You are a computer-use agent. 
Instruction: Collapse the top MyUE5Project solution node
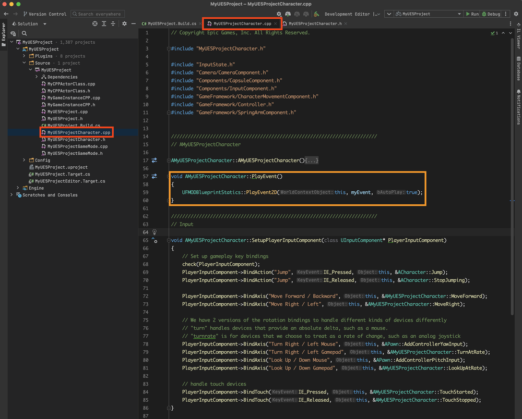(11, 42)
